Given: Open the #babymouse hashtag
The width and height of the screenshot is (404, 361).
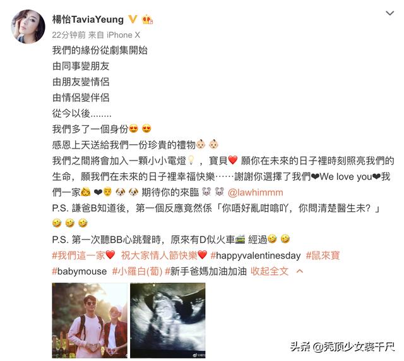Looking at the screenshot, I should 80,271.
